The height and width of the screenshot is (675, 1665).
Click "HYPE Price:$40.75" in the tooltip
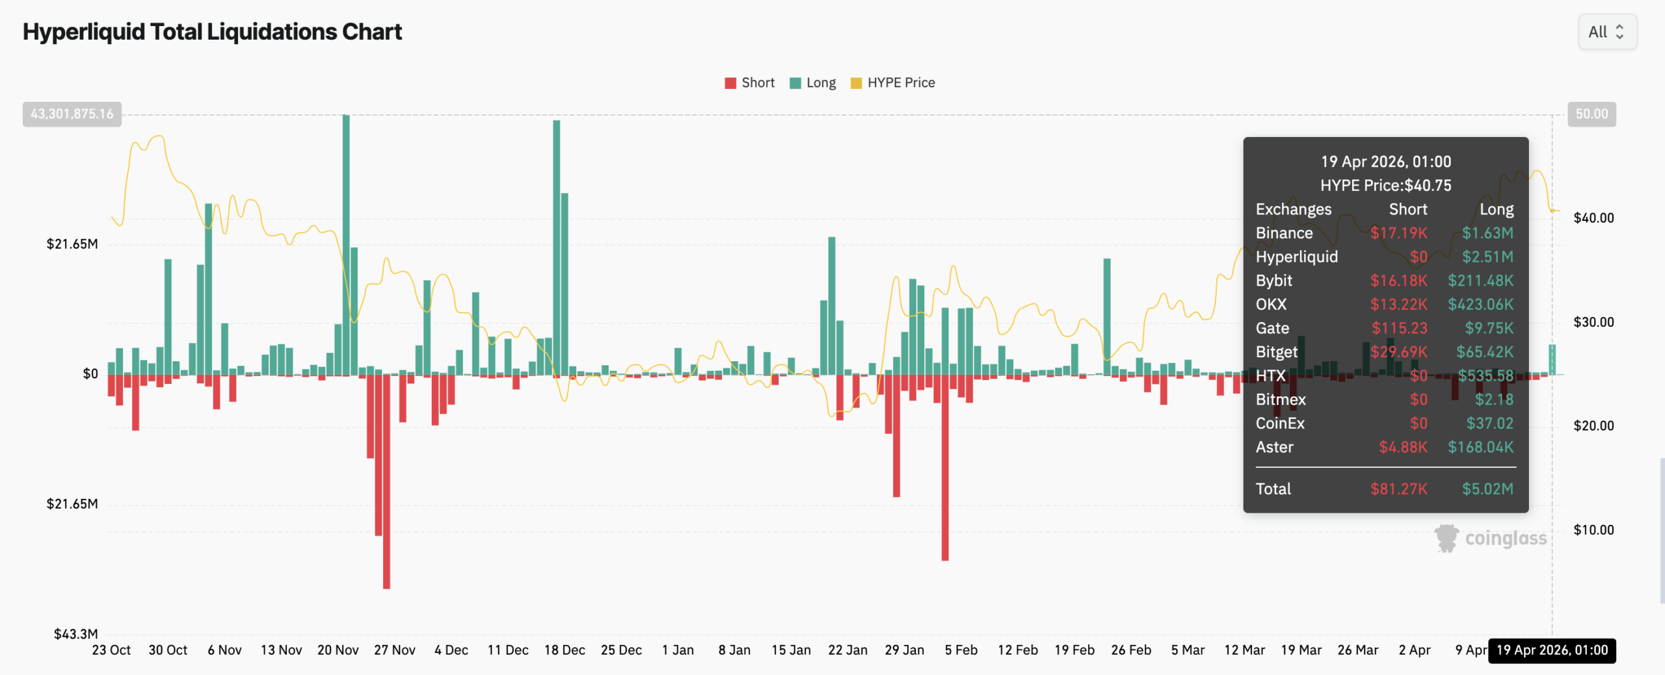click(x=1386, y=186)
